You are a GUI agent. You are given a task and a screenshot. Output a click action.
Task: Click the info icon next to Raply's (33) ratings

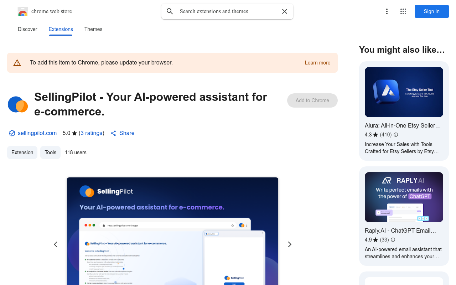(x=393, y=240)
